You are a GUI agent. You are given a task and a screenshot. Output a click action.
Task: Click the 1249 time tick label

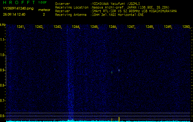coord(168,27)
